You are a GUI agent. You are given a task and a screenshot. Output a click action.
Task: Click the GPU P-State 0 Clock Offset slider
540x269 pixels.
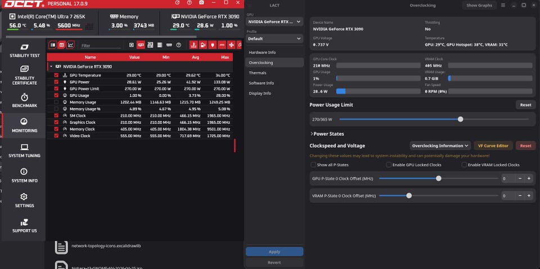[438, 179]
